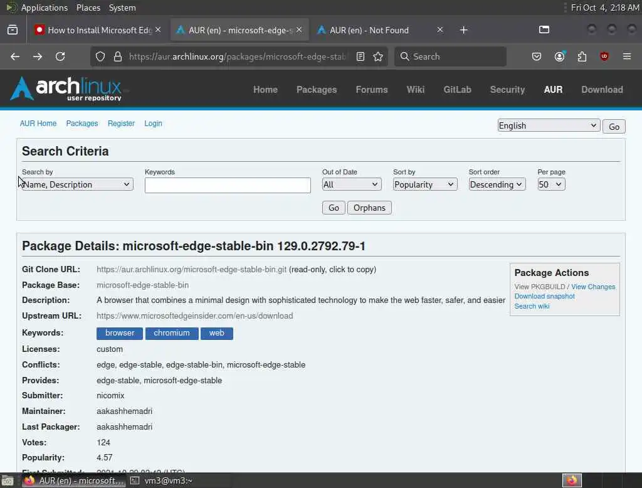Bookmark this page with the star icon
The height and width of the screenshot is (488, 642).
[x=378, y=56]
